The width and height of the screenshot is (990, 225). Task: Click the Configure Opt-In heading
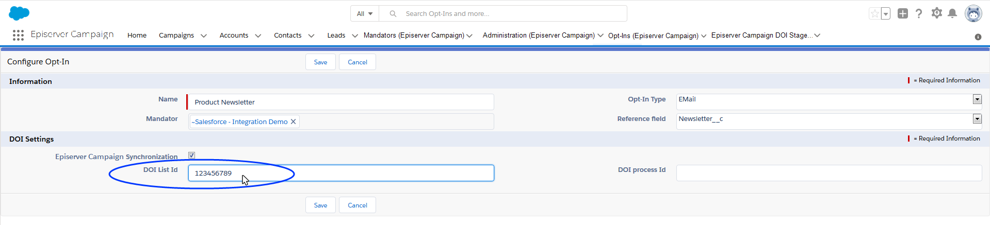click(x=38, y=61)
